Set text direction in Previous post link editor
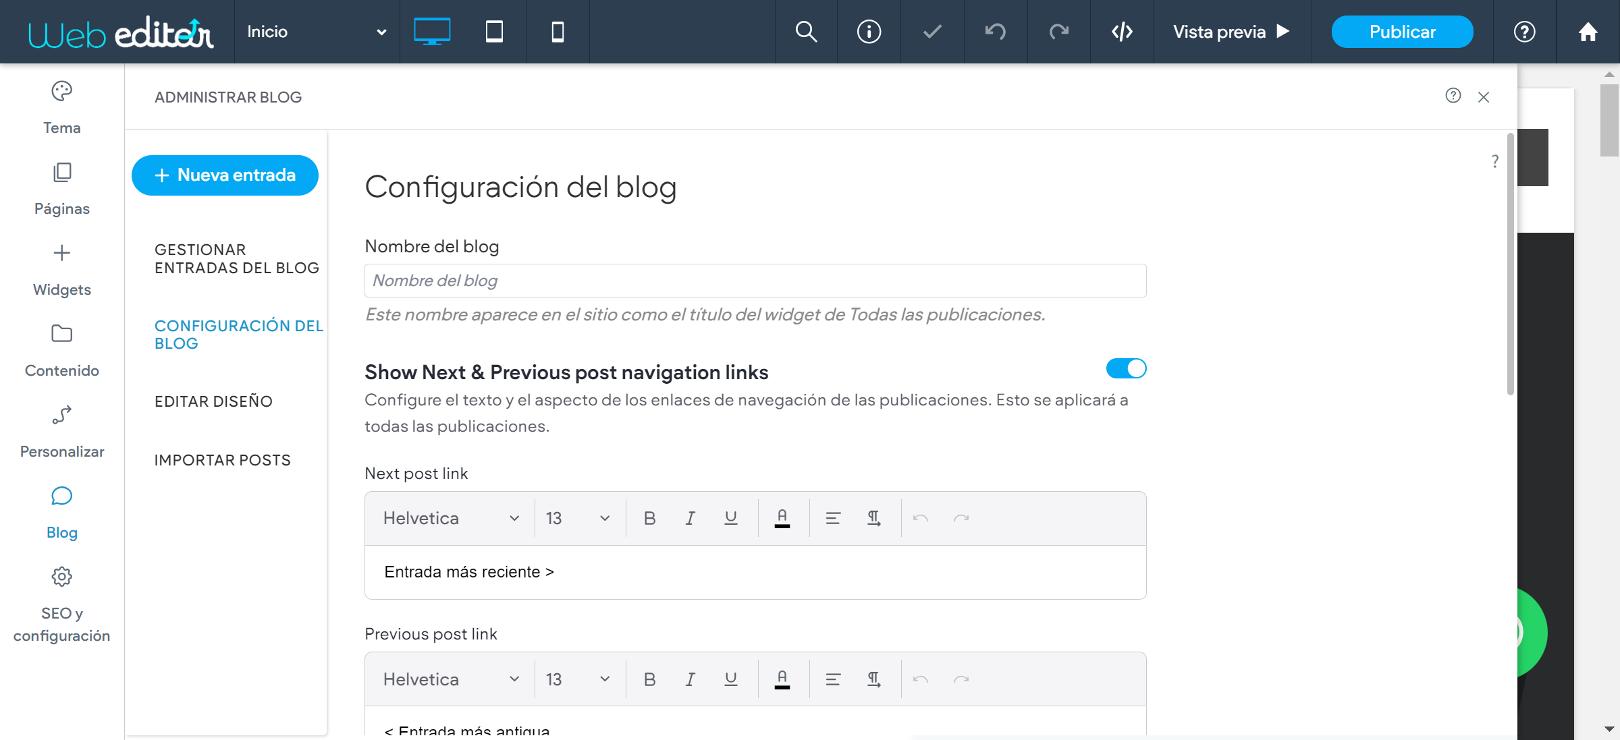This screenshot has width=1620, height=740. tap(874, 679)
